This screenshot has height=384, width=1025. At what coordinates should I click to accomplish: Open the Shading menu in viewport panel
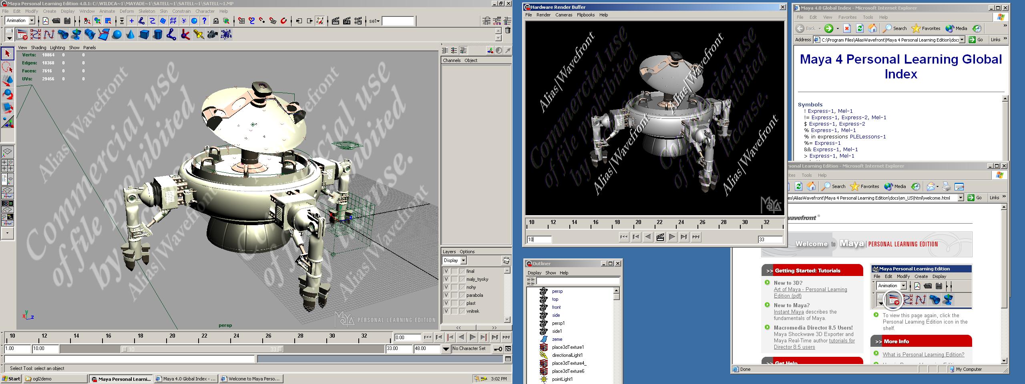(x=38, y=48)
